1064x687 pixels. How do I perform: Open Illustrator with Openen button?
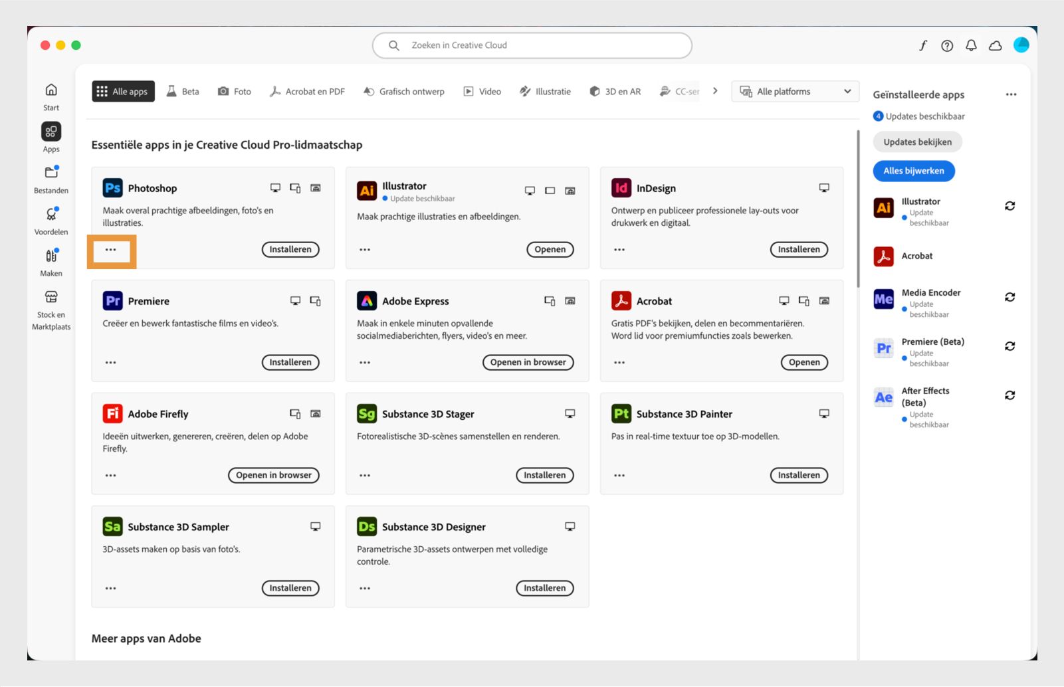pyautogui.click(x=550, y=250)
